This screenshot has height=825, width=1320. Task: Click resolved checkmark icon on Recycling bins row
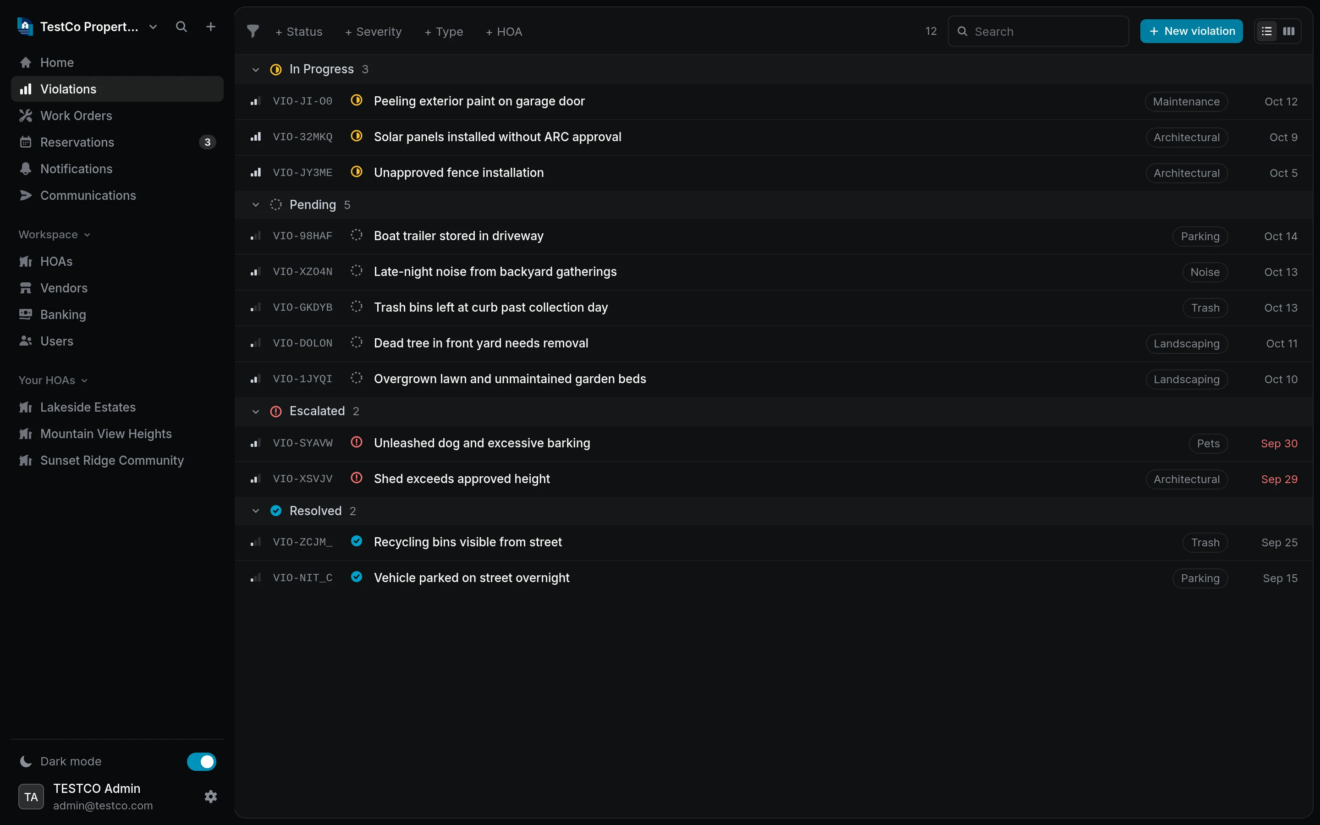[356, 541]
